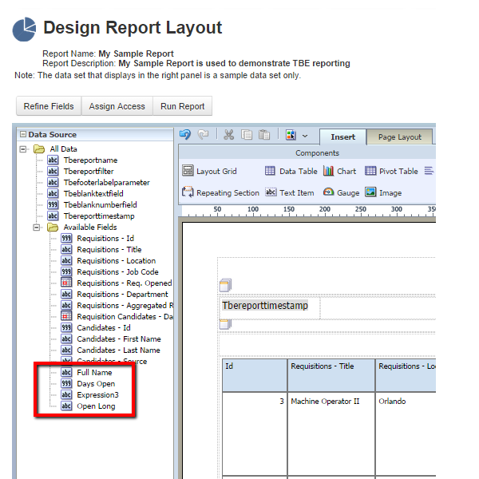479x479 pixels.
Task: Click the colored component selector icon
Action: click(291, 135)
